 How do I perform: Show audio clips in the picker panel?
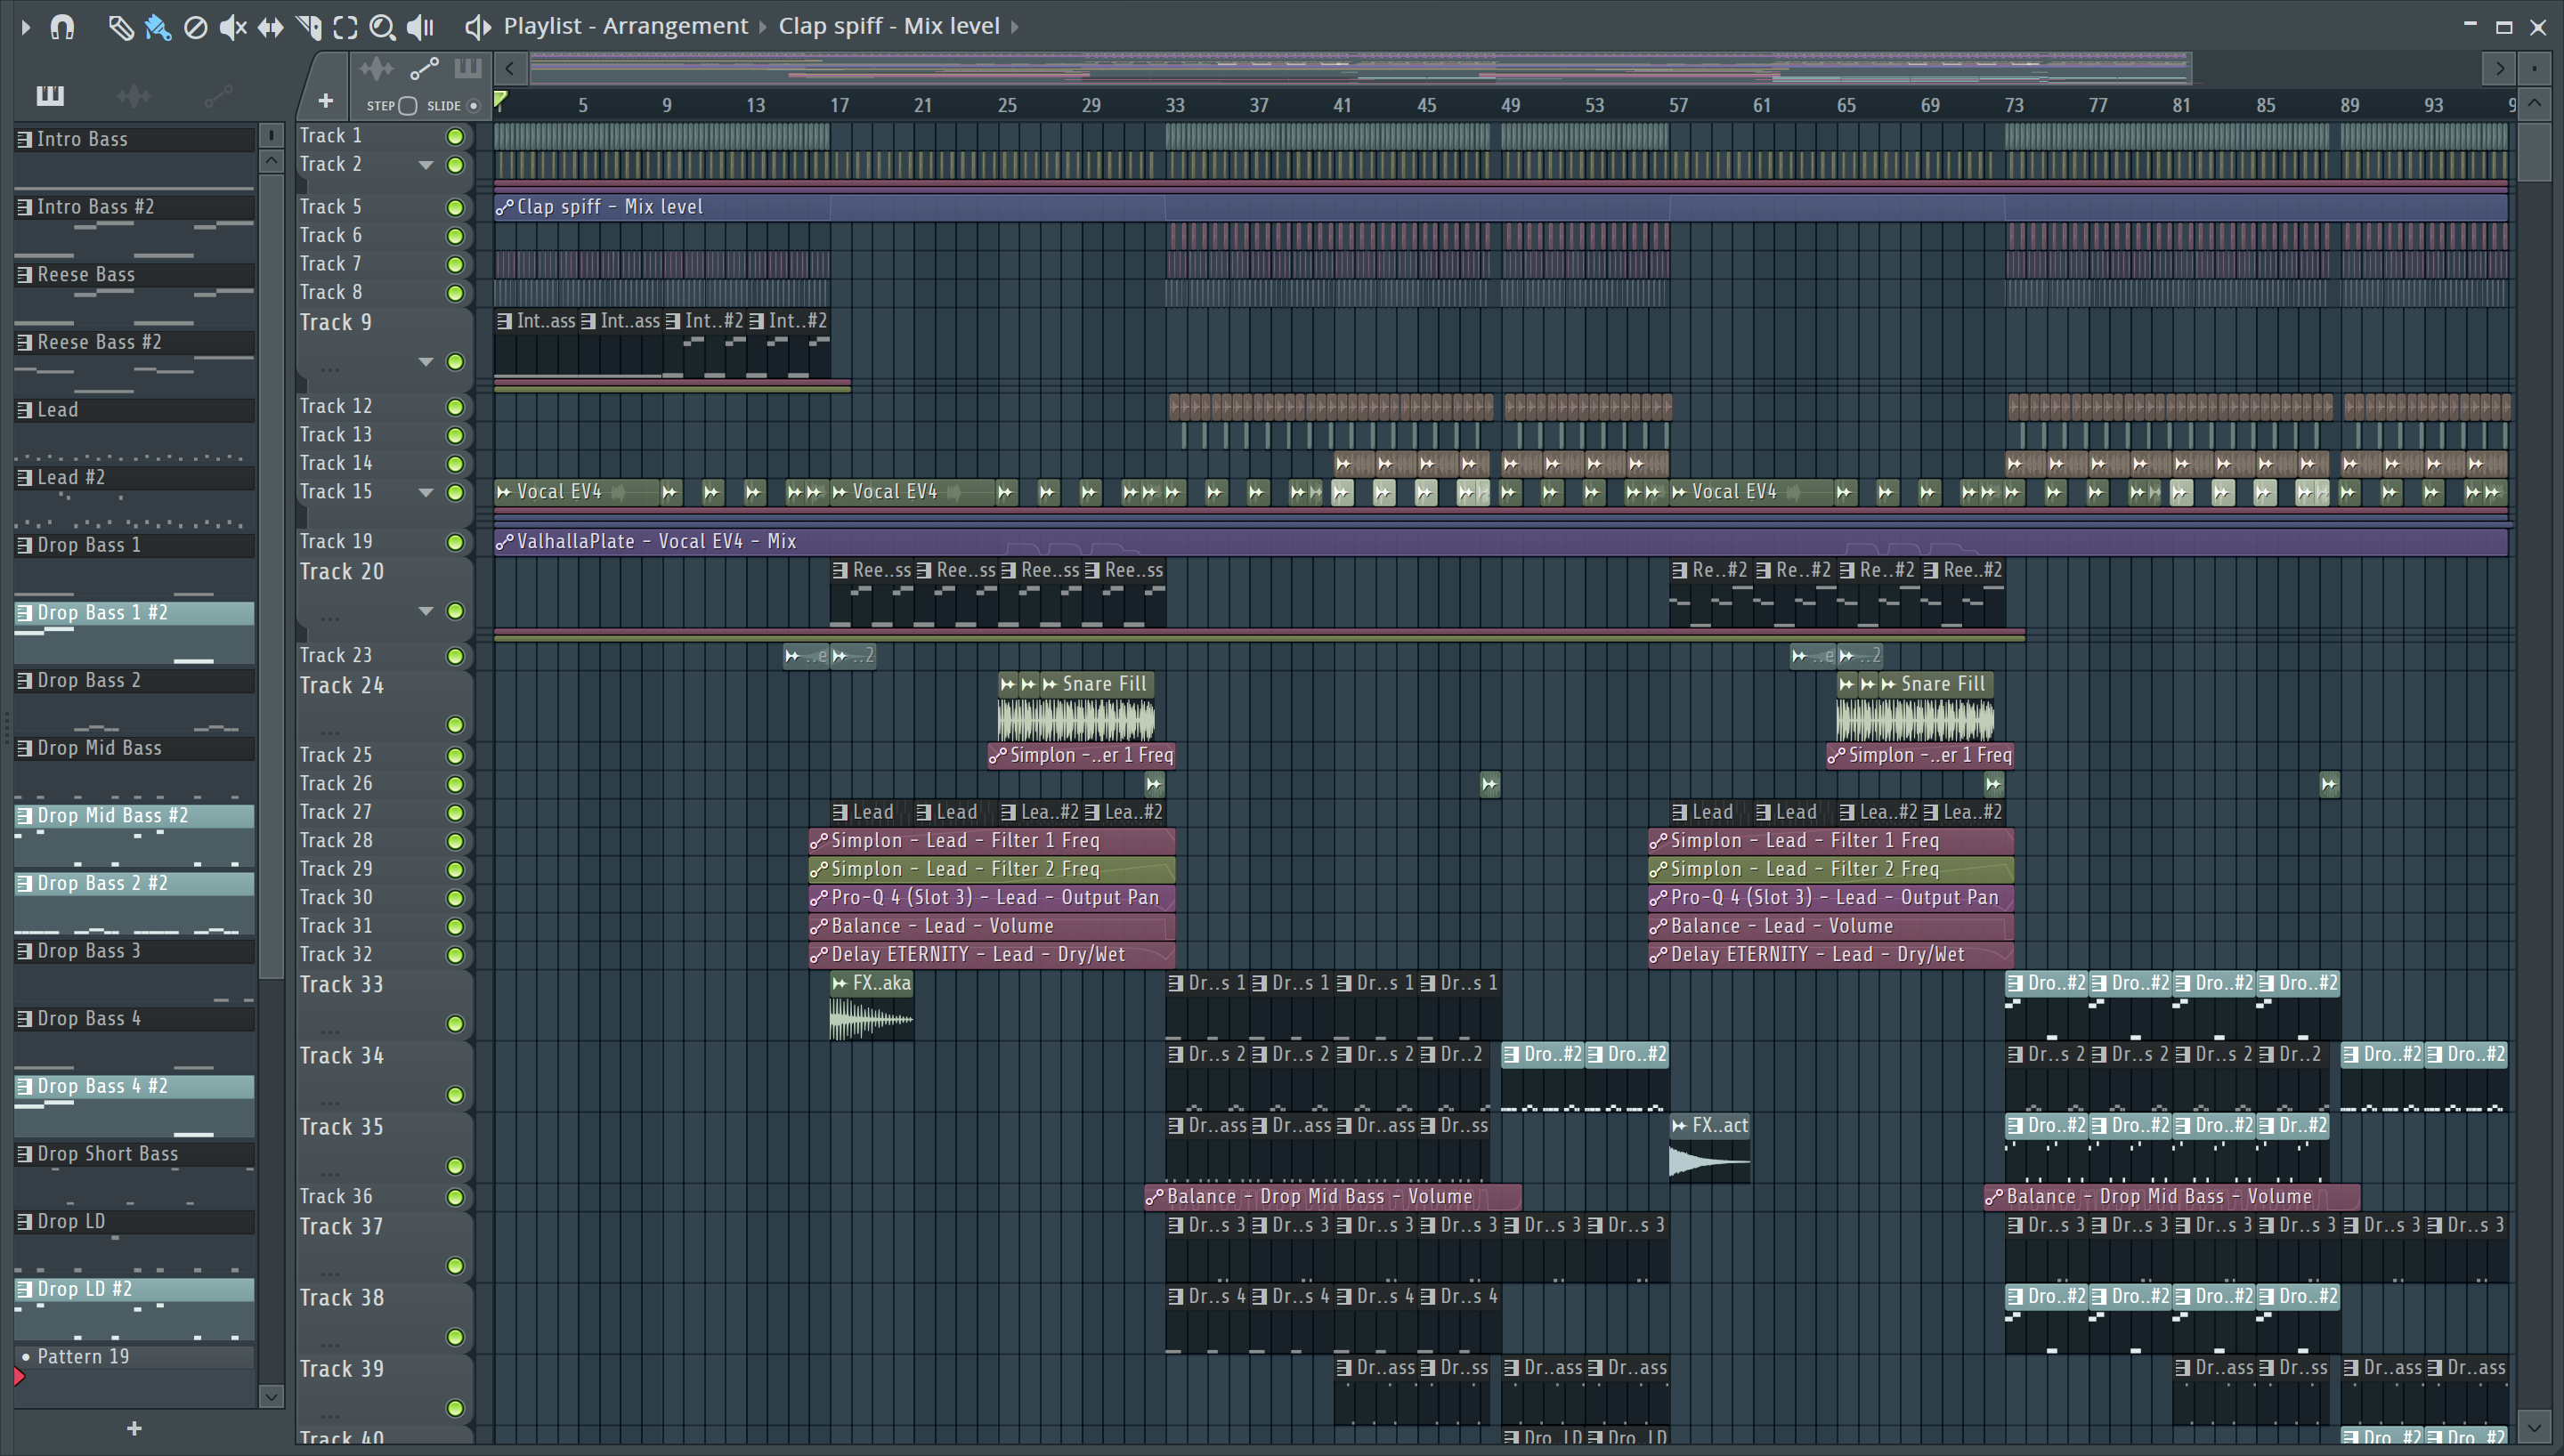tap(134, 96)
